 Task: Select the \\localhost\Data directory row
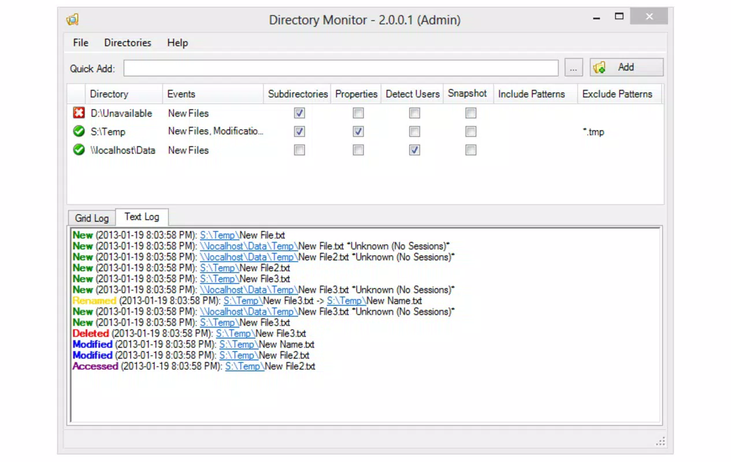(365, 150)
